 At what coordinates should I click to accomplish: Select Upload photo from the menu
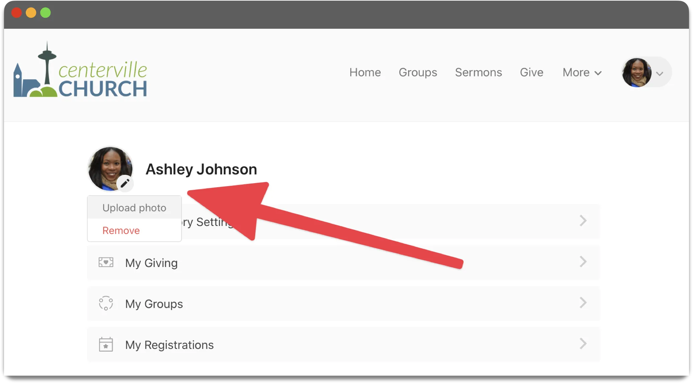pyautogui.click(x=134, y=208)
